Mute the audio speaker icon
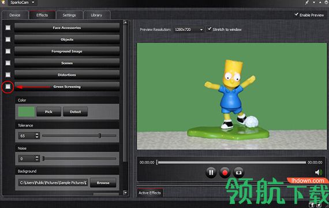 point(319,172)
